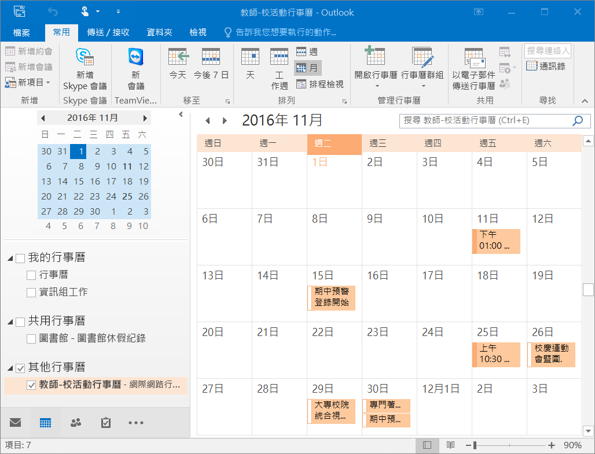The width and height of the screenshot is (595, 454).
Task: Show the Next 7 Days (今後 7 日)
Action: (211, 64)
